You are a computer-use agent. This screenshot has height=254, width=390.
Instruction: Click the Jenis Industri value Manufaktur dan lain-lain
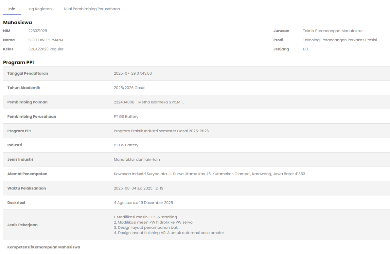(x=137, y=159)
